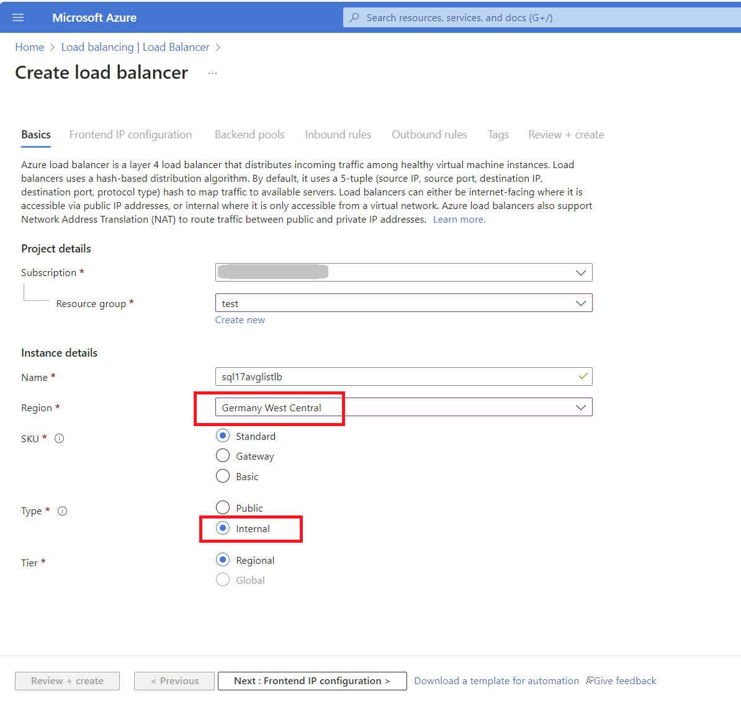The width and height of the screenshot is (741, 704).
Task: Click the Create load balancer heading
Action: [x=102, y=73]
